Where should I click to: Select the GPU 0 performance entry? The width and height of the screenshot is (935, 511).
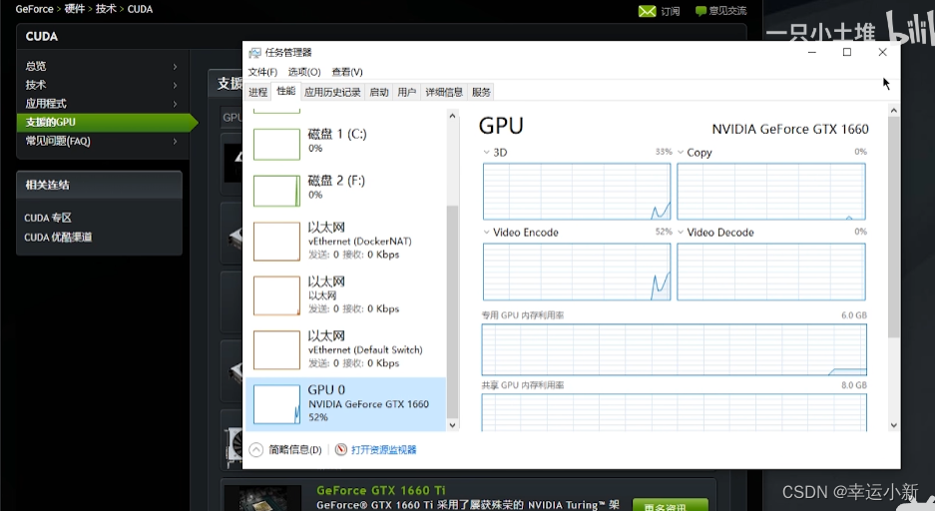pos(345,403)
